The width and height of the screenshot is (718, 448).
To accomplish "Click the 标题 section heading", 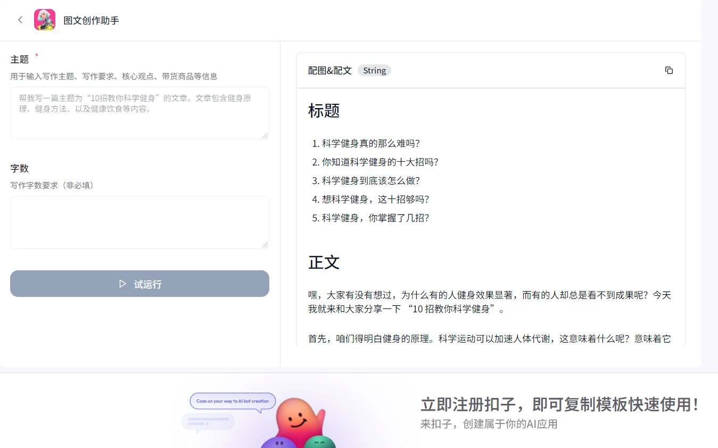I will (x=325, y=111).
